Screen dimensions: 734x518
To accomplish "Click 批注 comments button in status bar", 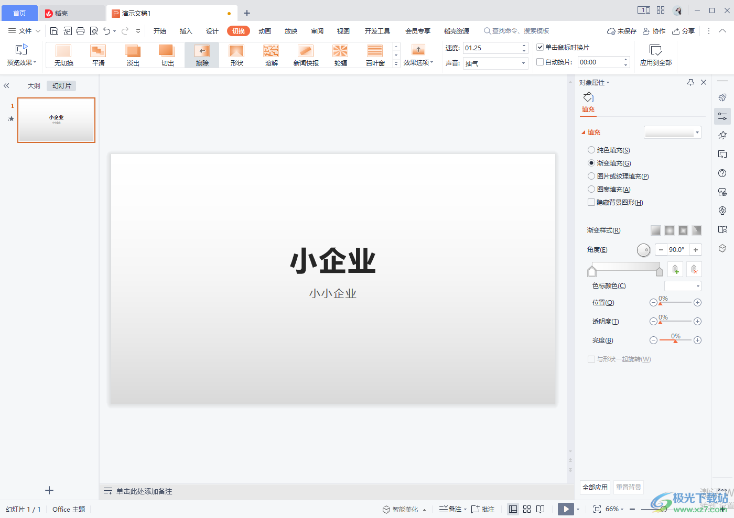I will pos(483,509).
